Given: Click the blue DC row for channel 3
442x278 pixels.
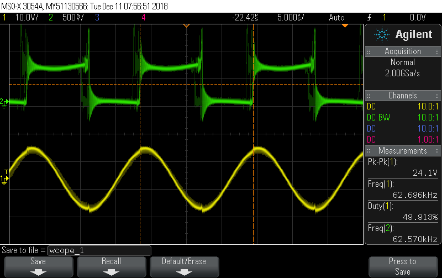Looking at the screenshot, I should (x=403, y=128).
